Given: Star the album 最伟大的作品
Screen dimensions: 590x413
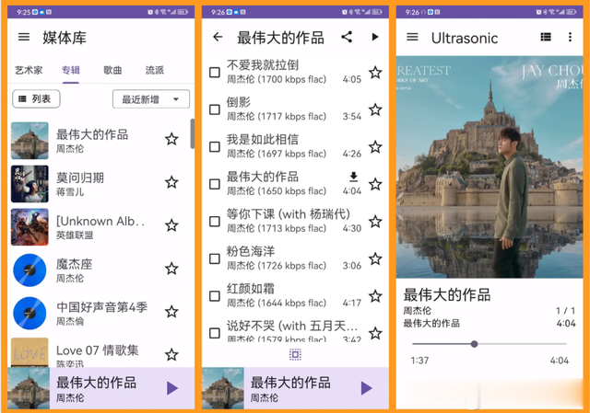Looking at the screenshot, I should 171,139.
